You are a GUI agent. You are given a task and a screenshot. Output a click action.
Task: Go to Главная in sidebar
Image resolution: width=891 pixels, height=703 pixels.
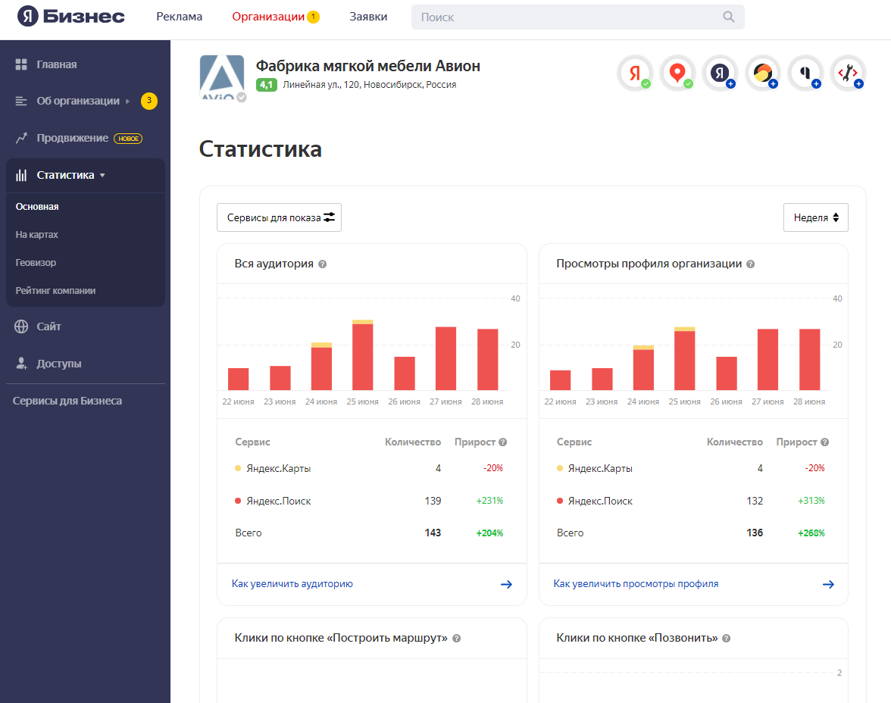click(x=57, y=64)
